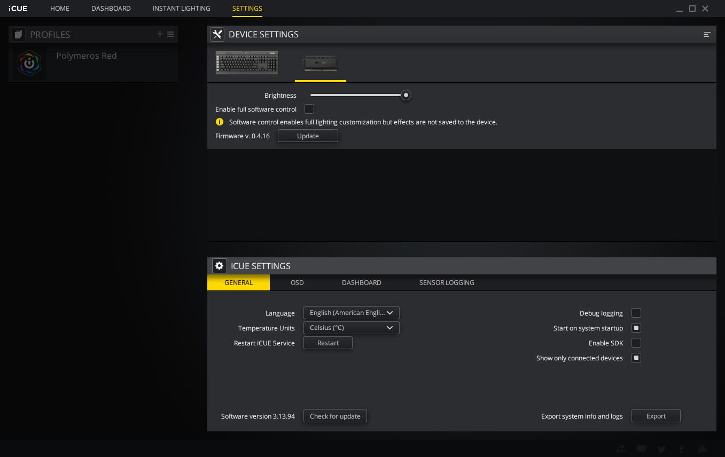Viewport: 725px width, 457px height.
Task: Click the Brightness slider handle
Action: point(406,95)
